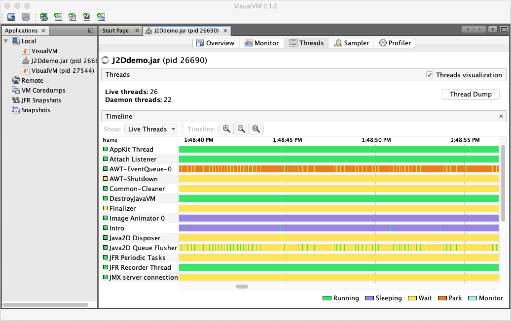
Task: Click the Running legend color swatch
Action: pyautogui.click(x=327, y=298)
